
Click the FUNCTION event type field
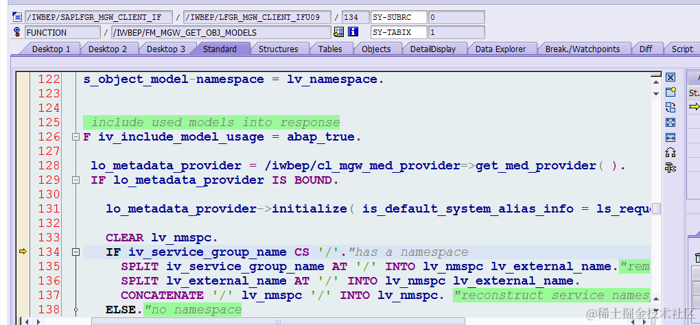coord(62,32)
